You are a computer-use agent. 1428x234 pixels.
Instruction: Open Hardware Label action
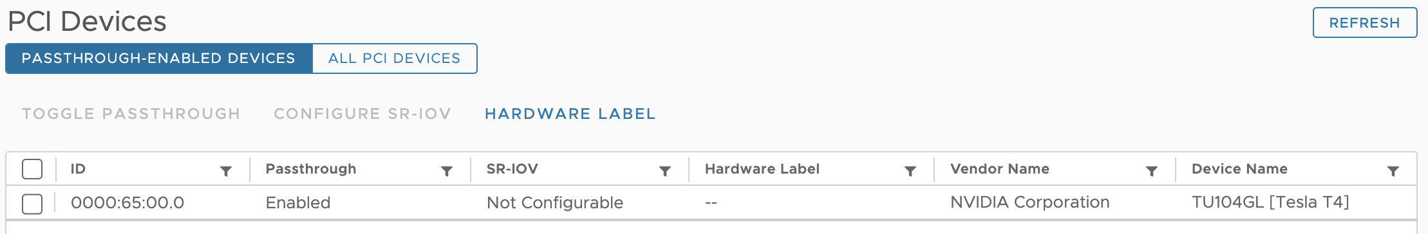pos(570,114)
